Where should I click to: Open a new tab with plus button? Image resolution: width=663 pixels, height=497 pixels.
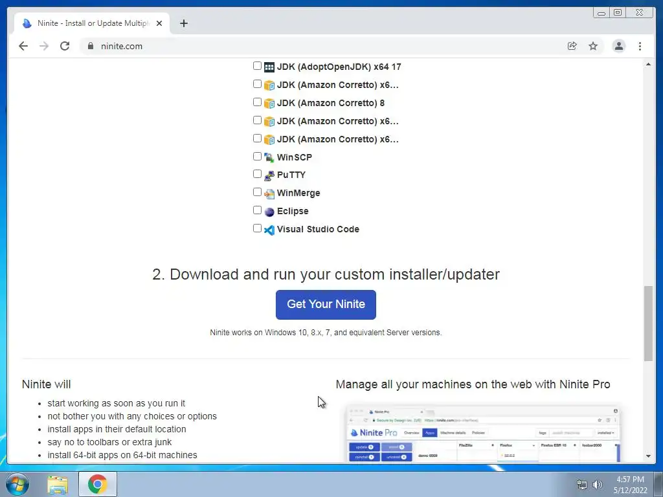tap(183, 24)
